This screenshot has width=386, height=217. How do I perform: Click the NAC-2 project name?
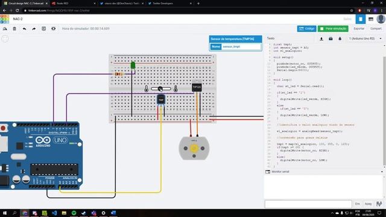coord(17,19)
